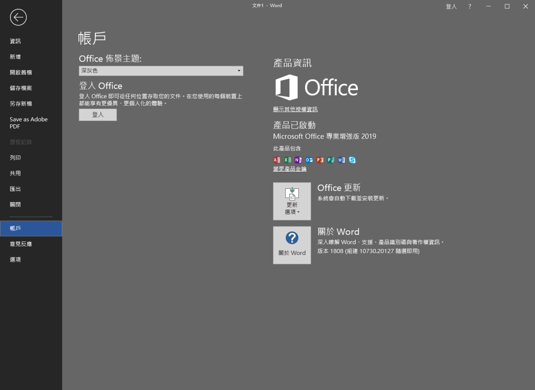Viewport: 535px width, 390px height.
Task: Click the 產品已啟動 text
Action: point(294,125)
